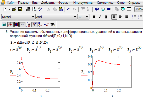Screen dimensions: 143x97
Task: Open the Normal style dropdown
Action: coord(18,17)
